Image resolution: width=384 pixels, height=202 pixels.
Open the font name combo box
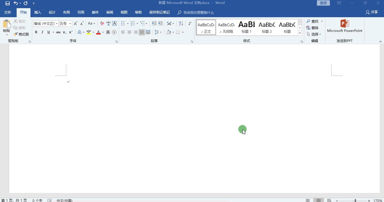coord(46,23)
